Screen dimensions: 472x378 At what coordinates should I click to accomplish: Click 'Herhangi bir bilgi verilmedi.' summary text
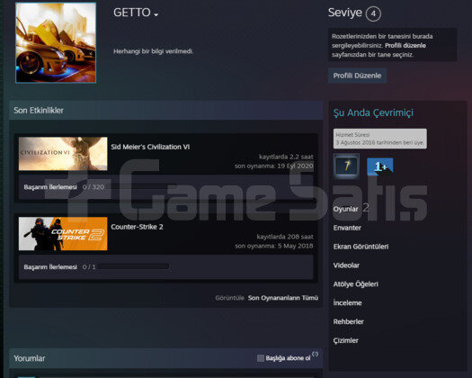pyautogui.click(x=153, y=51)
